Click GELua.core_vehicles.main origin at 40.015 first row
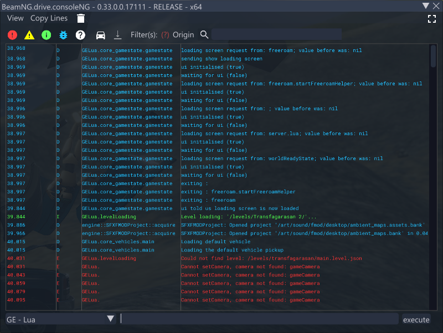Image resolution: width=443 pixels, height=333 pixels. pyautogui.click(x=118, y=242)
